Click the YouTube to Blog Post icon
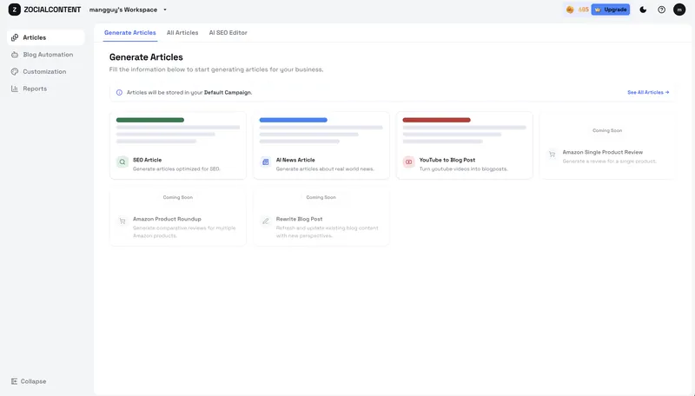This screenshot has height=396, width=695. (408, 162)
